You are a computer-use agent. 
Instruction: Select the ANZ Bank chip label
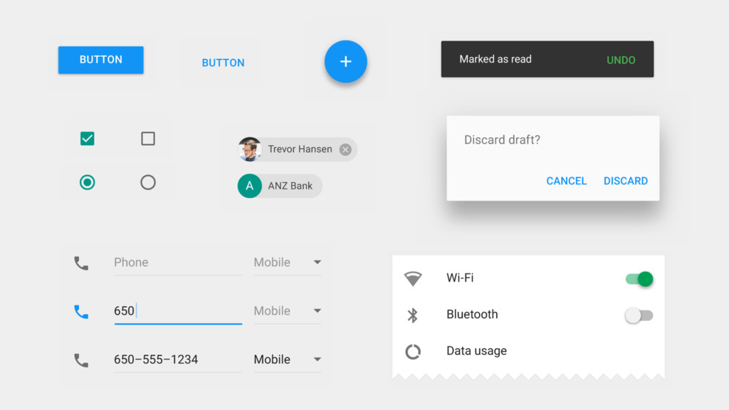click(290, 186)
